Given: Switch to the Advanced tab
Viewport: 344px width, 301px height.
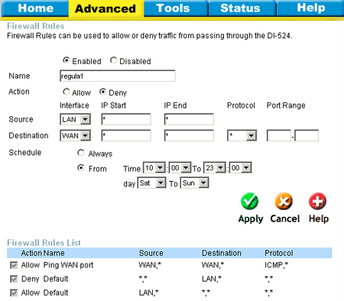Looking at the screenshot, I should (x=105, y=8).
